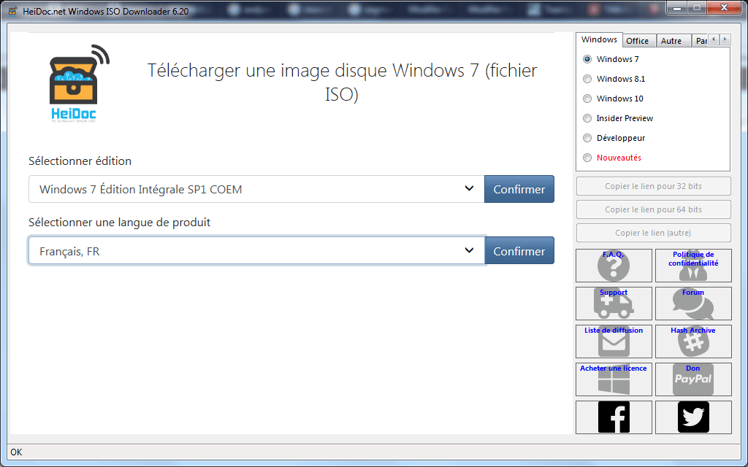
Task: Switch to the Windows tab
Action: tap(599, 40)
